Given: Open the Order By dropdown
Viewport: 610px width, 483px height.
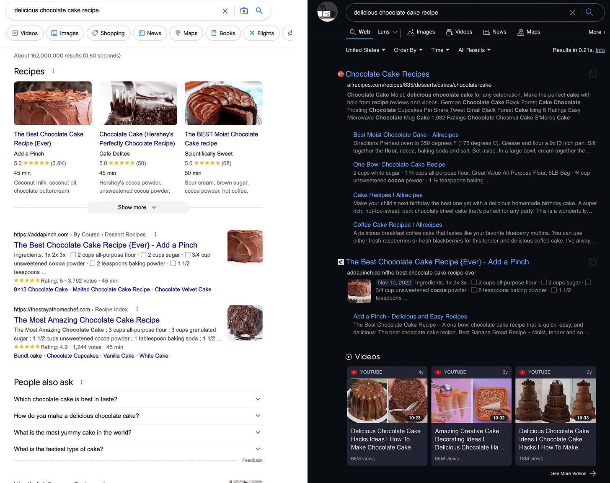Looking at the screenshot, I should [408, 50].
